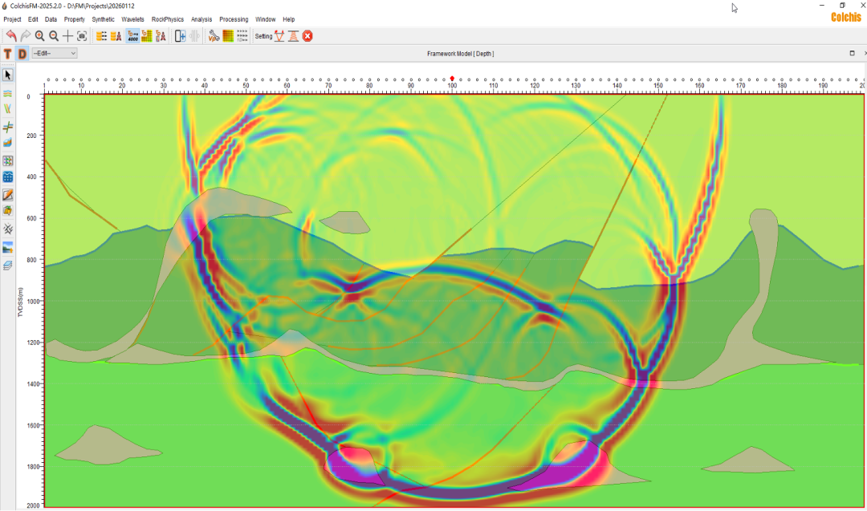
Task: Restore the Framework Model panel window
Action: point(852,54)
